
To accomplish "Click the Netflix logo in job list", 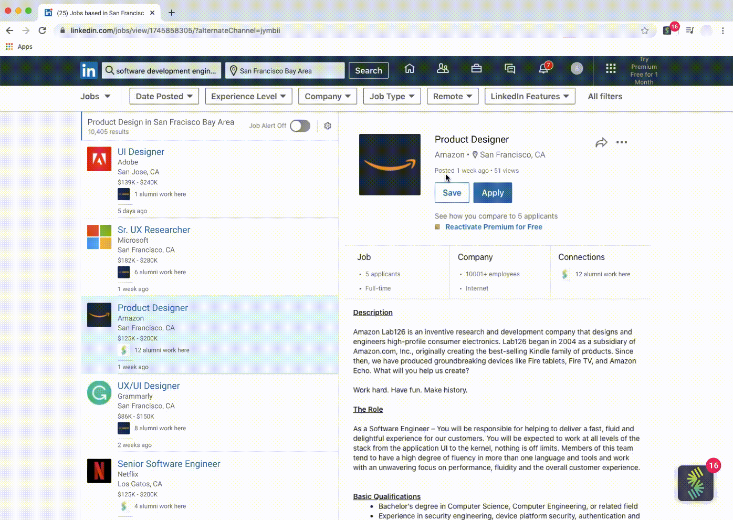I will pos(99,471).
